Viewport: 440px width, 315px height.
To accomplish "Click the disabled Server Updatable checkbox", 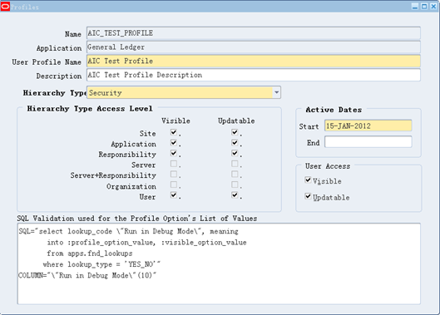I will (235, 164).
